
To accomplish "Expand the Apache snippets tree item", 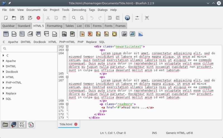I will (x=3, y=61).
